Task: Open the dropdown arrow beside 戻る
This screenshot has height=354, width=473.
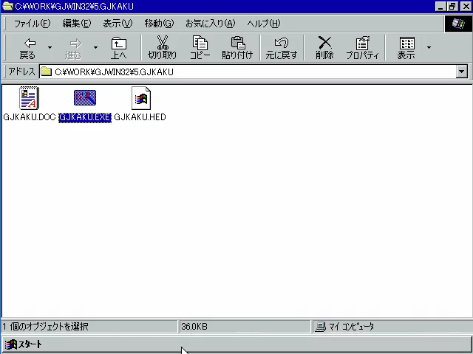Action: (x=50, y=47)
